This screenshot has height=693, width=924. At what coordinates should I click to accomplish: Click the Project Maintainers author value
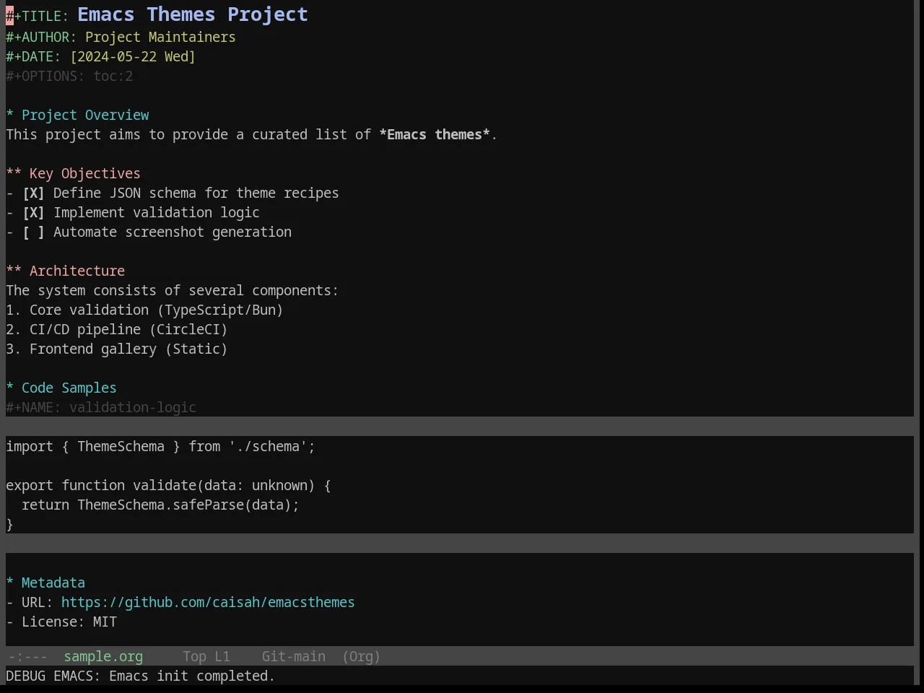[x=160, y=37]
